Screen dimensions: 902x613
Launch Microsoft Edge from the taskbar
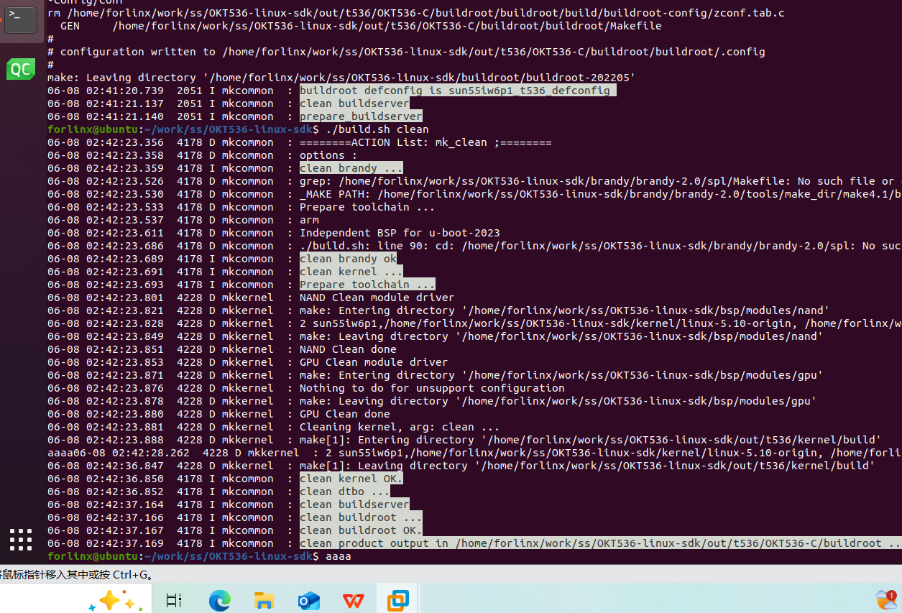tap(219, 601)
